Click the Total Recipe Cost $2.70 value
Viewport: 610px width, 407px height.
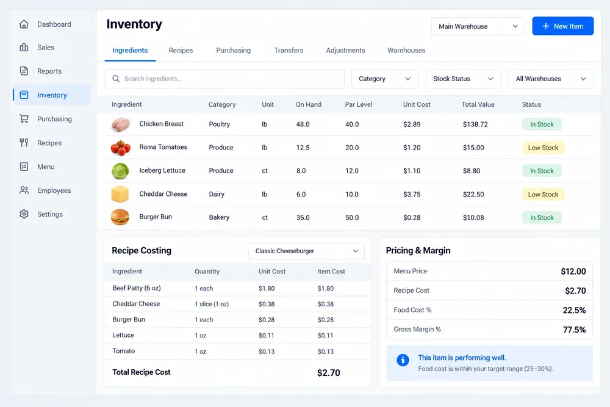pyautogui.click(x=328, y=373)
